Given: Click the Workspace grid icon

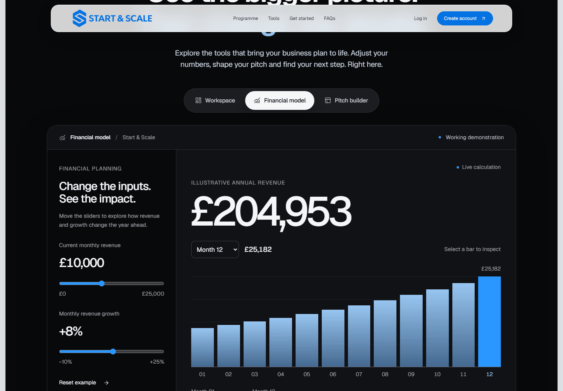Looking at the screenshot, I should tap(198, 100).
